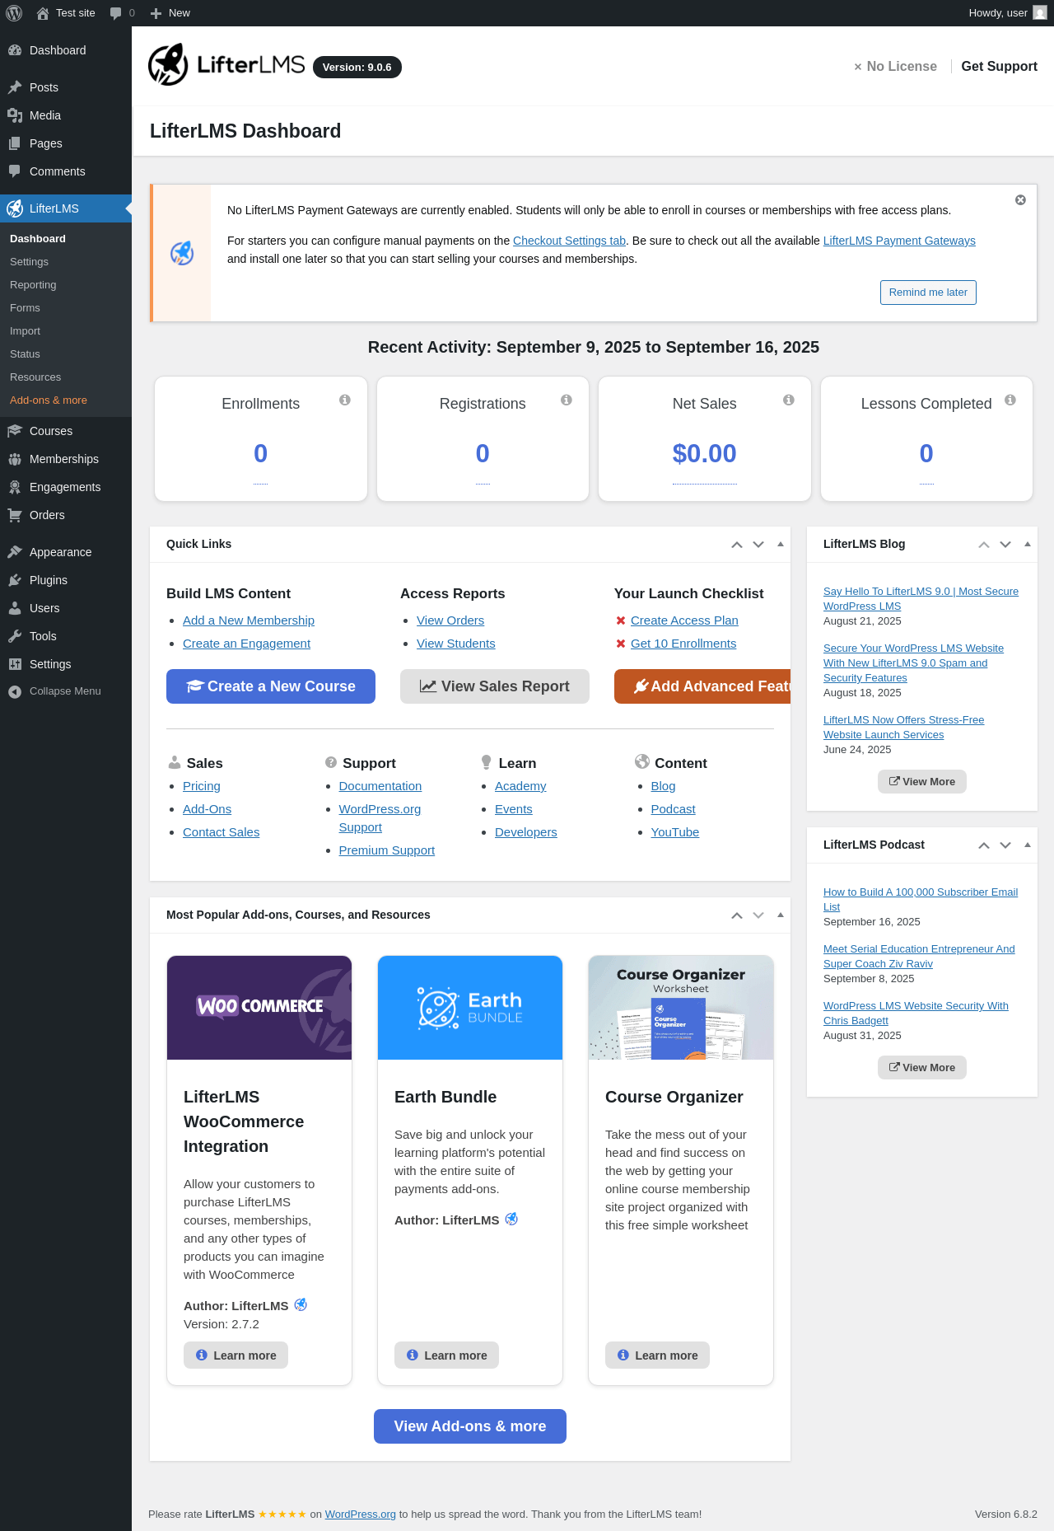Open the Checkout Settings tab link
The height and width of the screenshot is (1531, 1054).
(x=569, y=241)
